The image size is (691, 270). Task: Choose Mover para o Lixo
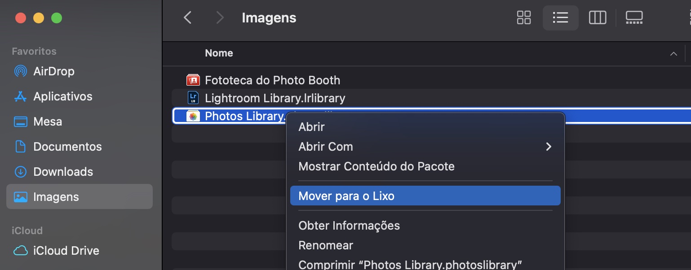(346, 196)
